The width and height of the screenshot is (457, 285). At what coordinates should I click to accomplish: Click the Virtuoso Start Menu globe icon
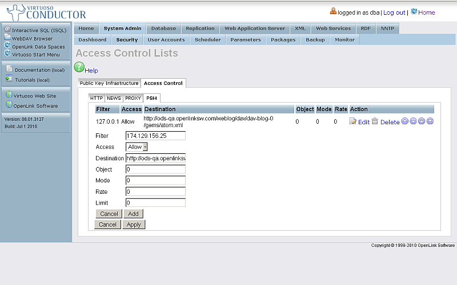pyautogui.click(x=7, y=53)
